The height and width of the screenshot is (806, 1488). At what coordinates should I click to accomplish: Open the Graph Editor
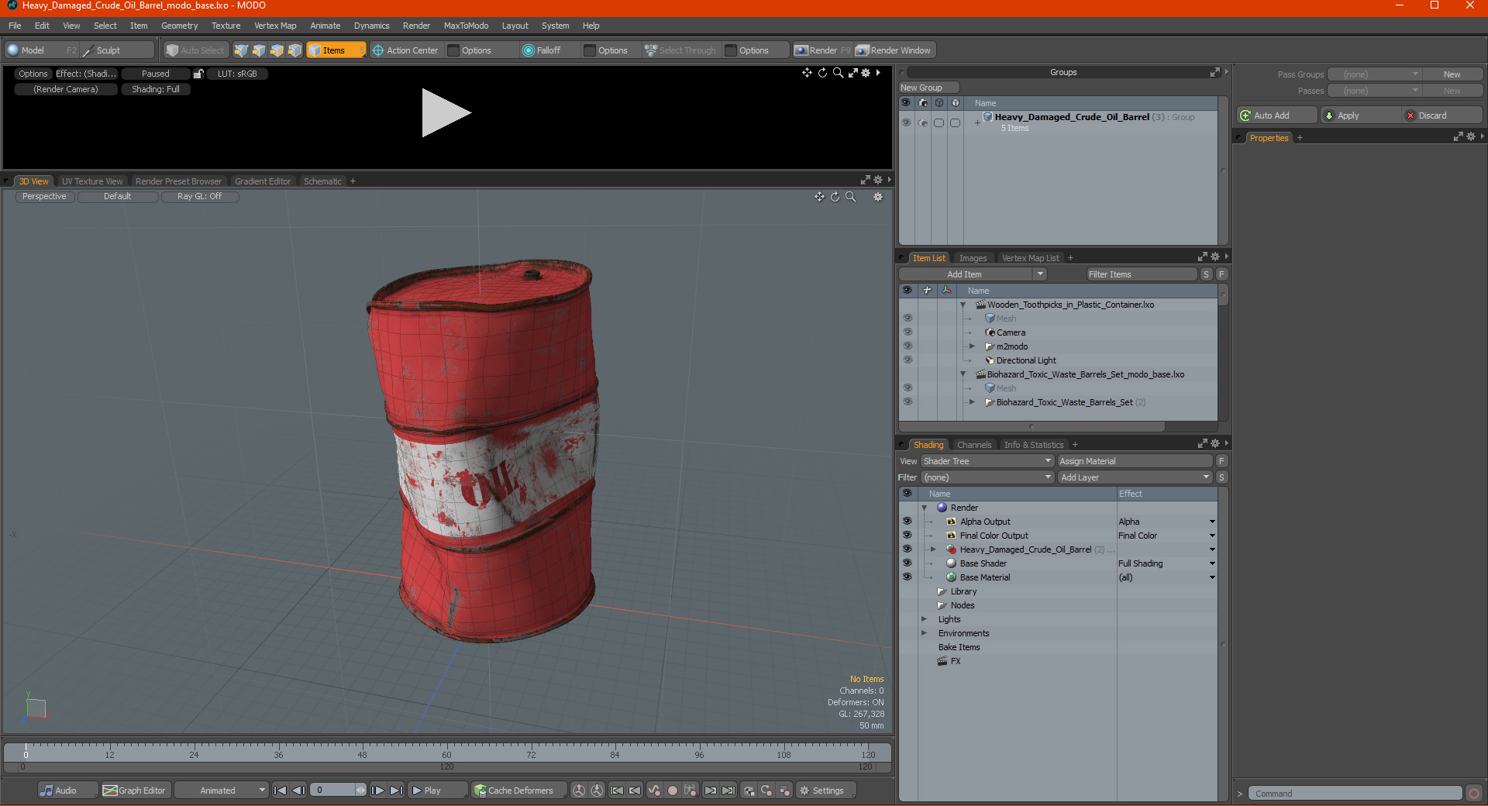(135, 790)
